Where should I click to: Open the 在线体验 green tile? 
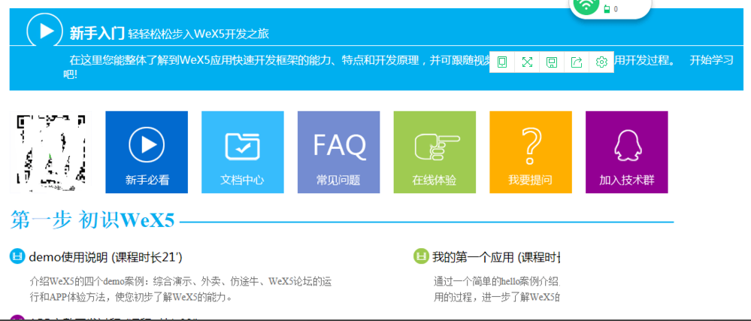tap(435, 153)
